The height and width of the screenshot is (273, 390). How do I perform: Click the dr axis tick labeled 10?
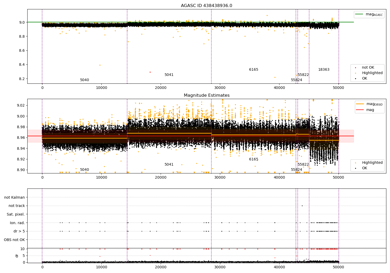pyautogui.click(x=23, y=249)
